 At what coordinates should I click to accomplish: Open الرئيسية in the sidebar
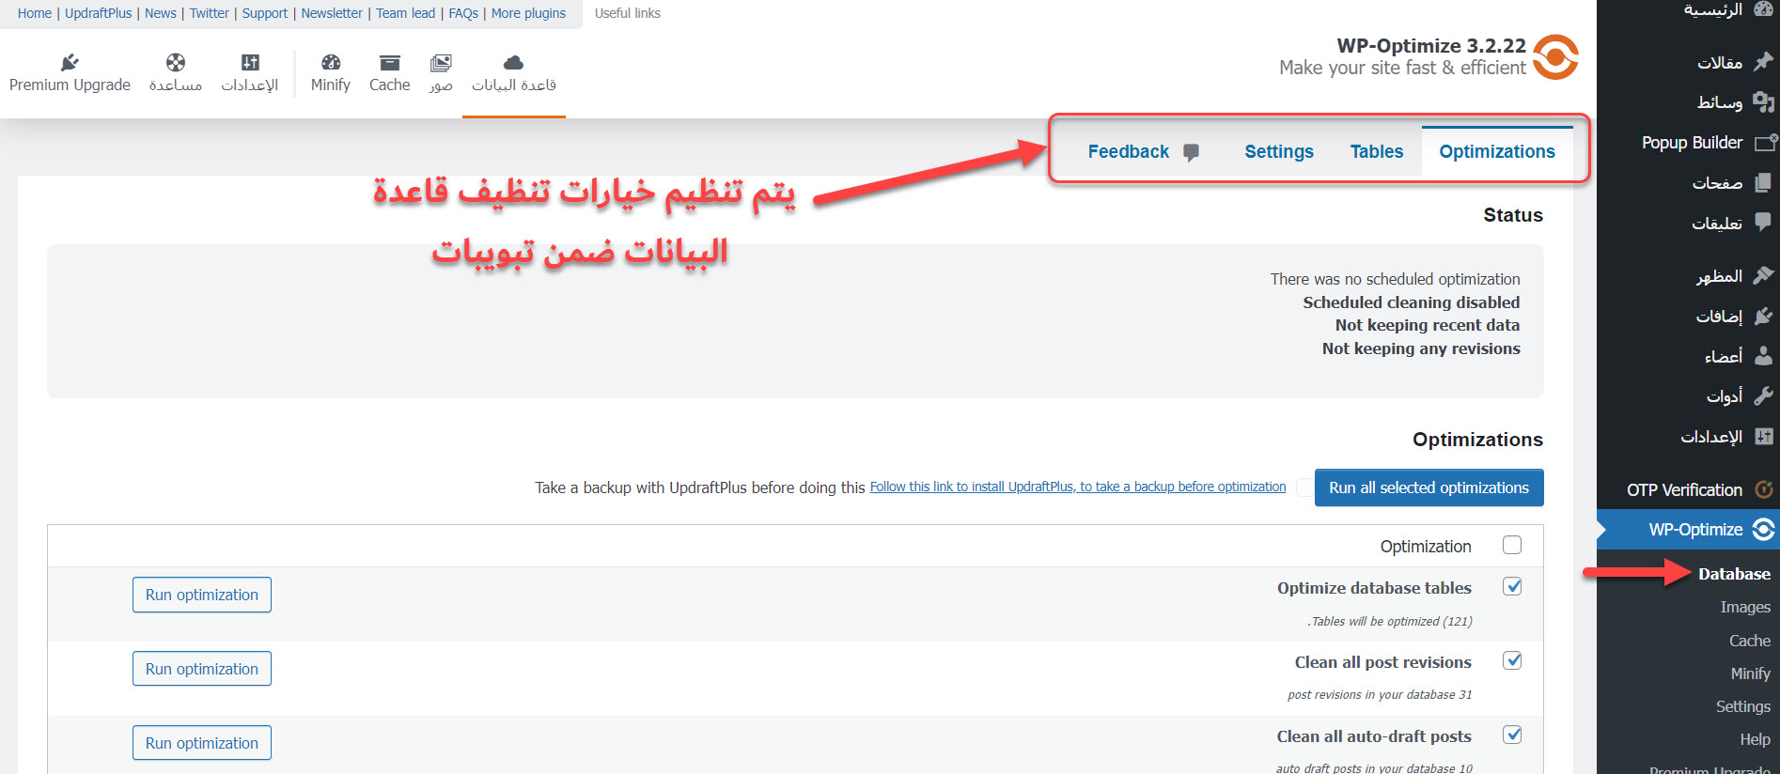click(x=1712, y=9)
